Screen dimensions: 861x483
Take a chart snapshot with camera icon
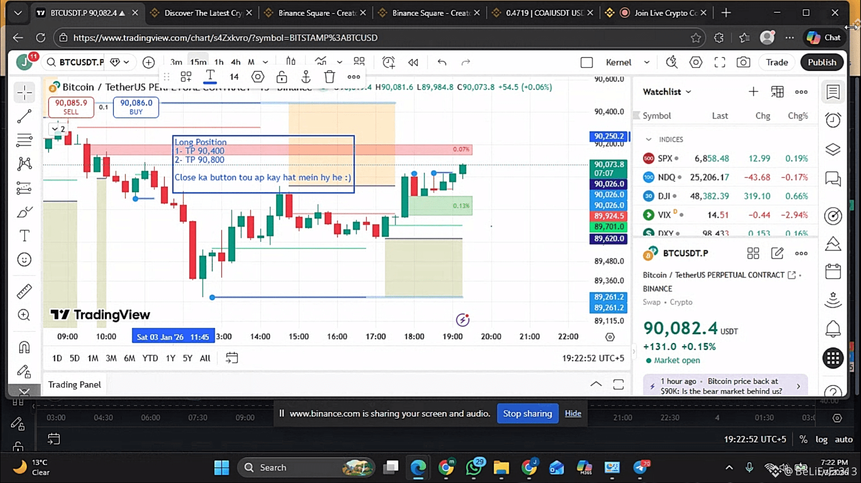[x=743, y=62]
